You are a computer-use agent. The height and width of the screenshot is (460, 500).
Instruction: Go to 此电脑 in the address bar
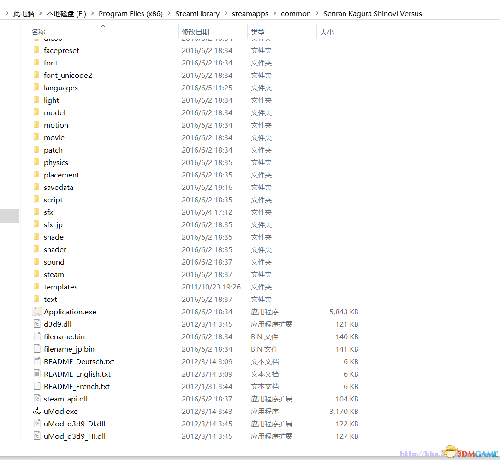pyautogui.click(x=24, y=14)
